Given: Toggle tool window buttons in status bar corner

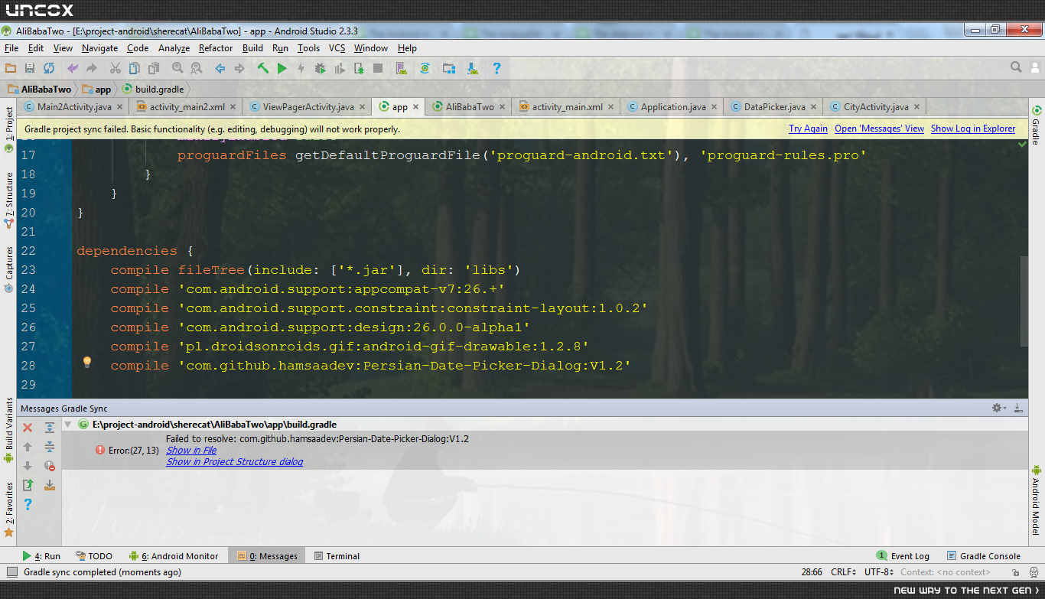Looking at the screenshot, I should pos(11,572).
